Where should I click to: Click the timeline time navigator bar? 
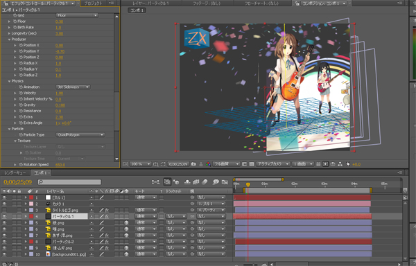[259, 179]
